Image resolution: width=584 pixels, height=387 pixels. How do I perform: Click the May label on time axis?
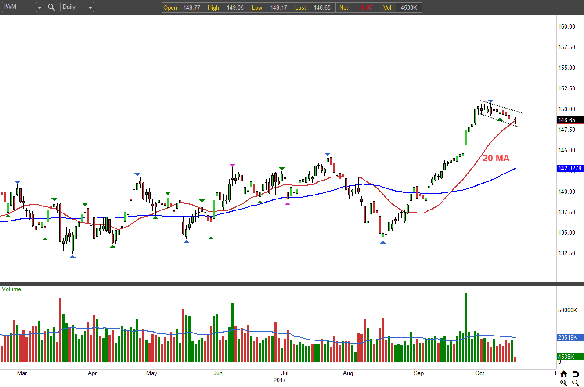click(x=151, y=373)
